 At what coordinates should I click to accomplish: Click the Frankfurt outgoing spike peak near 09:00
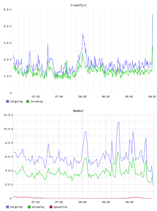tap(153, 14)
